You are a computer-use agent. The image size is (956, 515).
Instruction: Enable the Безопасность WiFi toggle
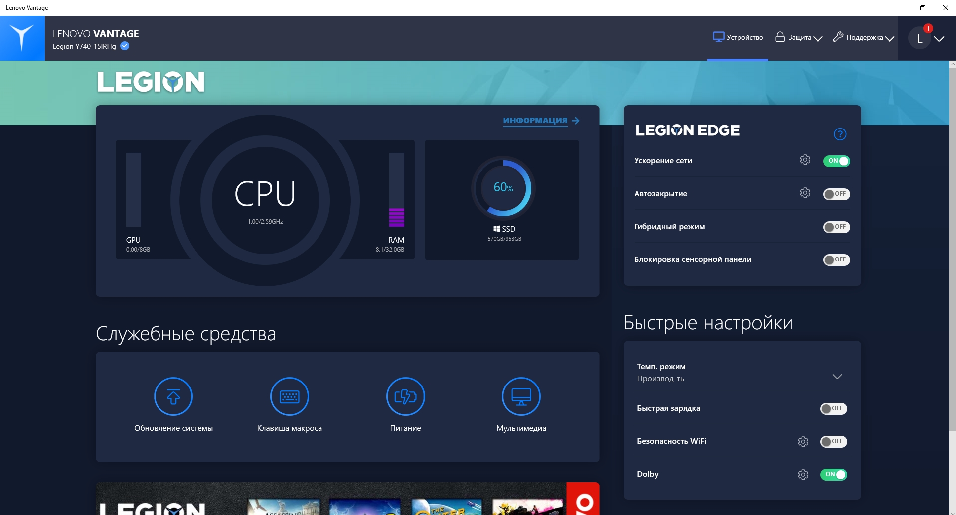[833, 441]
